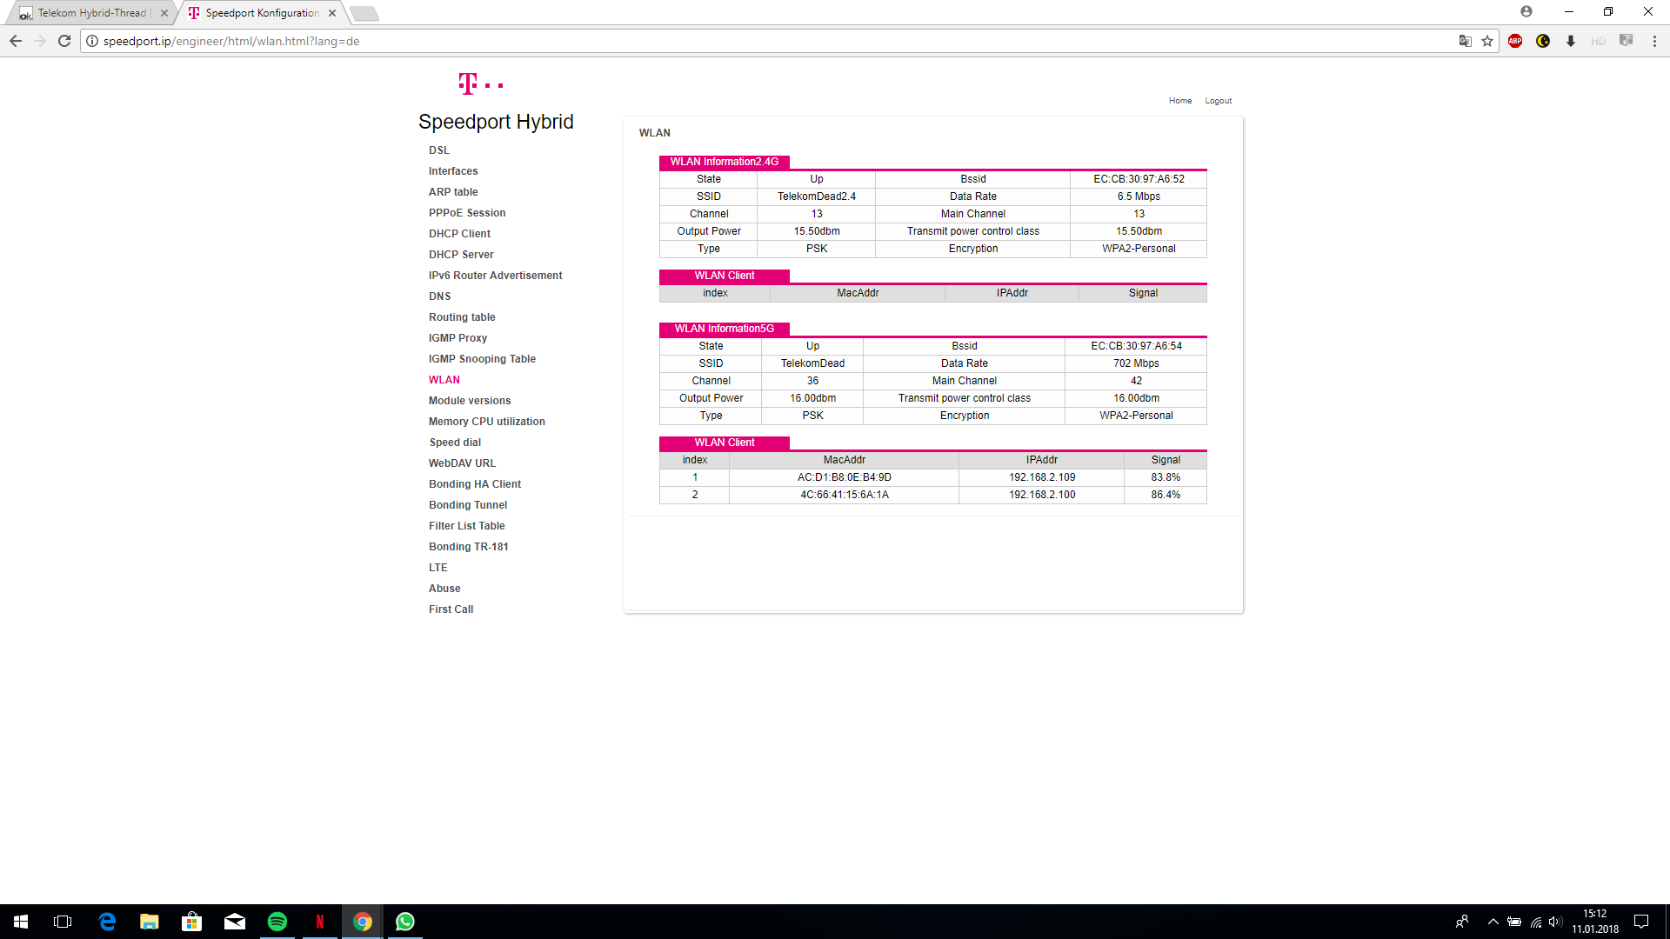Close the Speedport Konfiguration tab
Screen dimensions: 1670x939
tap(332, 13)
